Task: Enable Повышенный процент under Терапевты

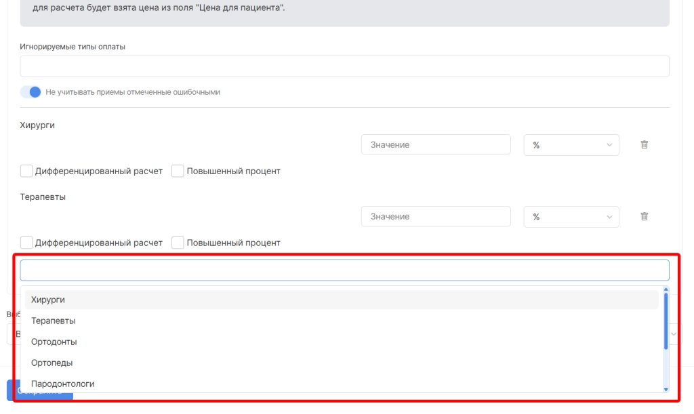Action: point(178,243)
